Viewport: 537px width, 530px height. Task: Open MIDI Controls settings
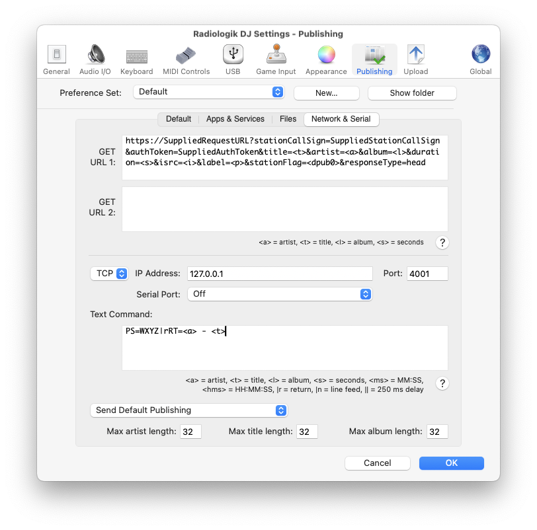pyautogui.click(x=185, y=59)
